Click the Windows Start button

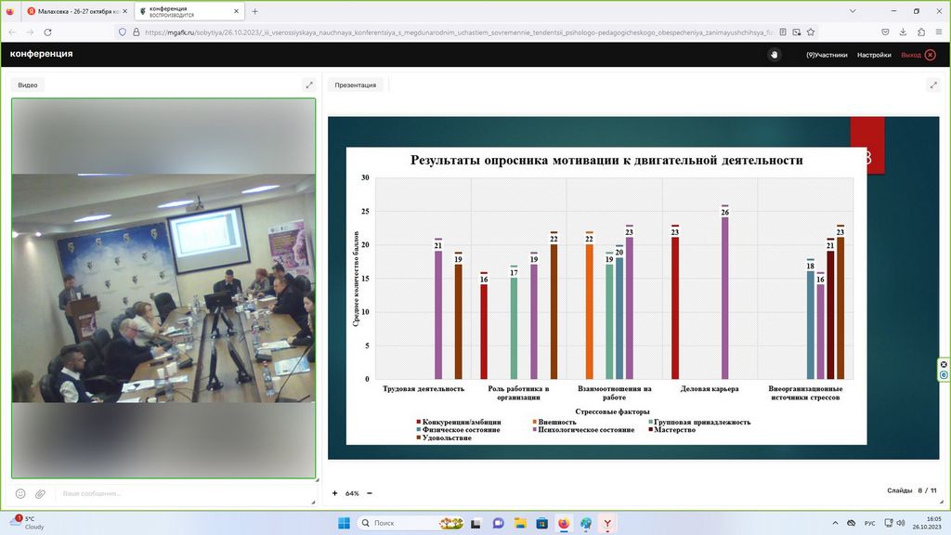point(343,523)
